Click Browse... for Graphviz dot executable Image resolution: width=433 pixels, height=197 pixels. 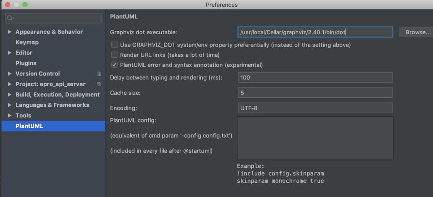(x=416, y=32)
